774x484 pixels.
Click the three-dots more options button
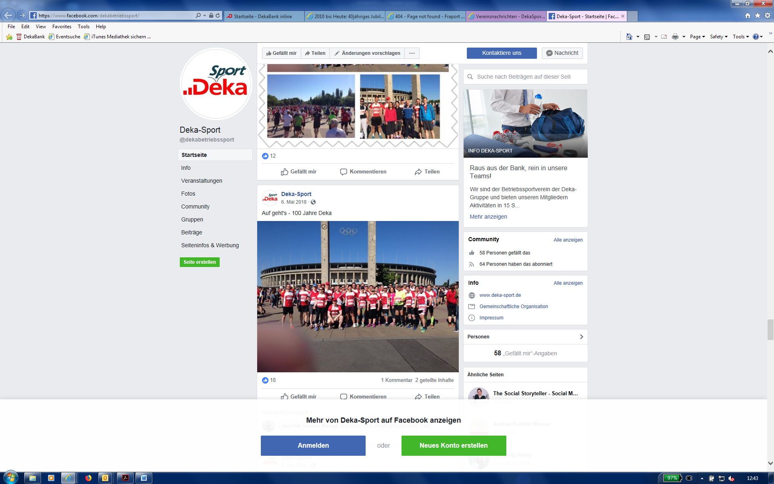coord(412,53)
